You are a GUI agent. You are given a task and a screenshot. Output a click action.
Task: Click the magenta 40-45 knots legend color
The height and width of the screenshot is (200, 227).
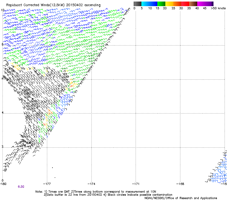pos(201,4)
